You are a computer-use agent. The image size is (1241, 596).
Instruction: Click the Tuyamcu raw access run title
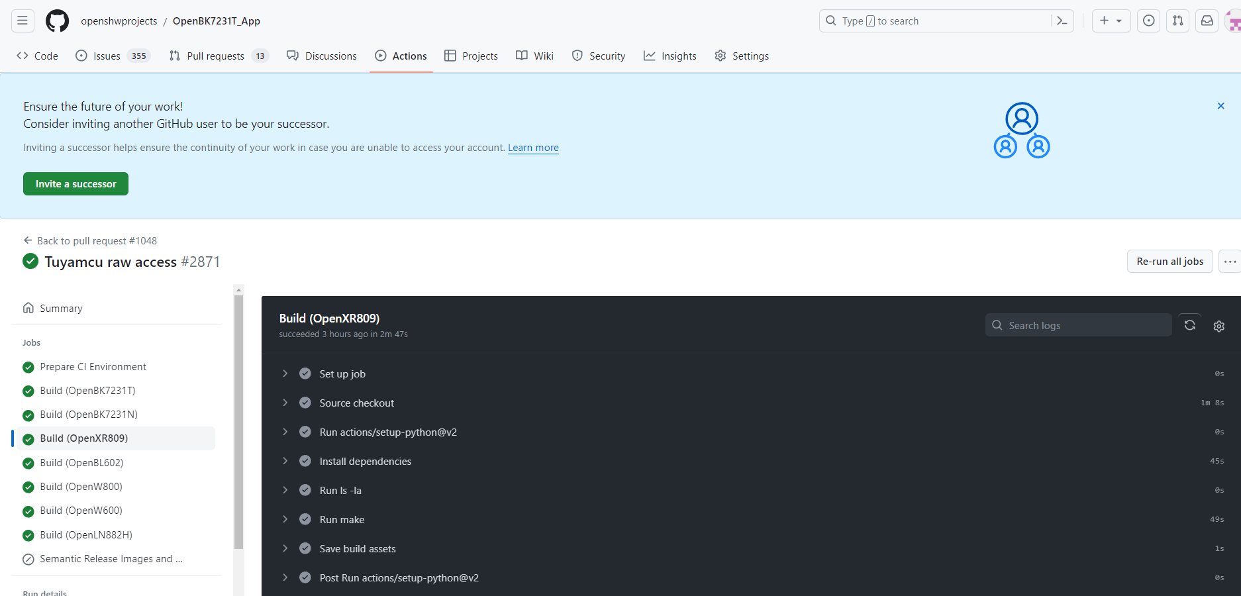click(x=111, y=262)
